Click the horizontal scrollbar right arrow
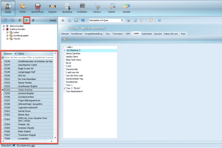This screenshot has width=222, height=148. pos(52,141)
